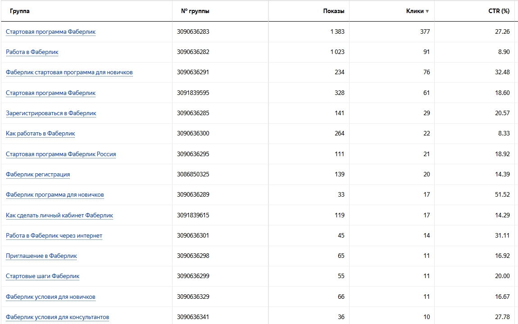Viewport: 518px width, 324px height.
Task: Click the sort arrow next to Клики
Action: click(x=427, y=11)
